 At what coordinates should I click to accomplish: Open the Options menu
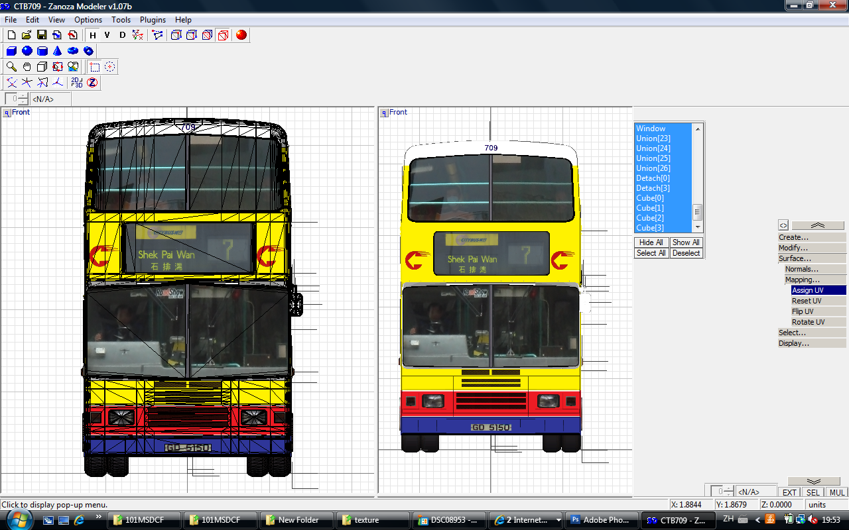click(88, 20)
